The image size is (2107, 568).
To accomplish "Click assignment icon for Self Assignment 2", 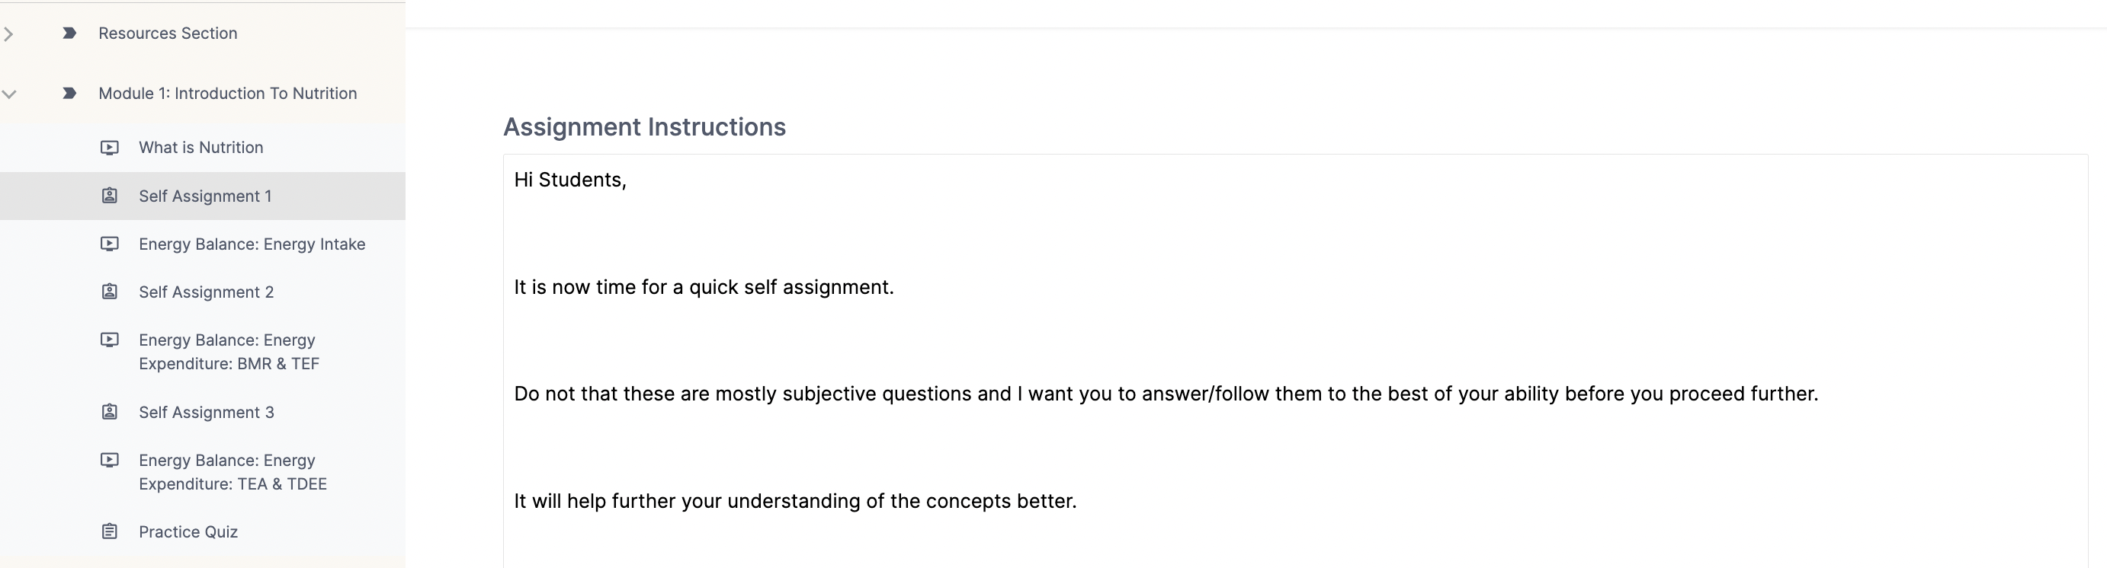I will coord(110,292).
